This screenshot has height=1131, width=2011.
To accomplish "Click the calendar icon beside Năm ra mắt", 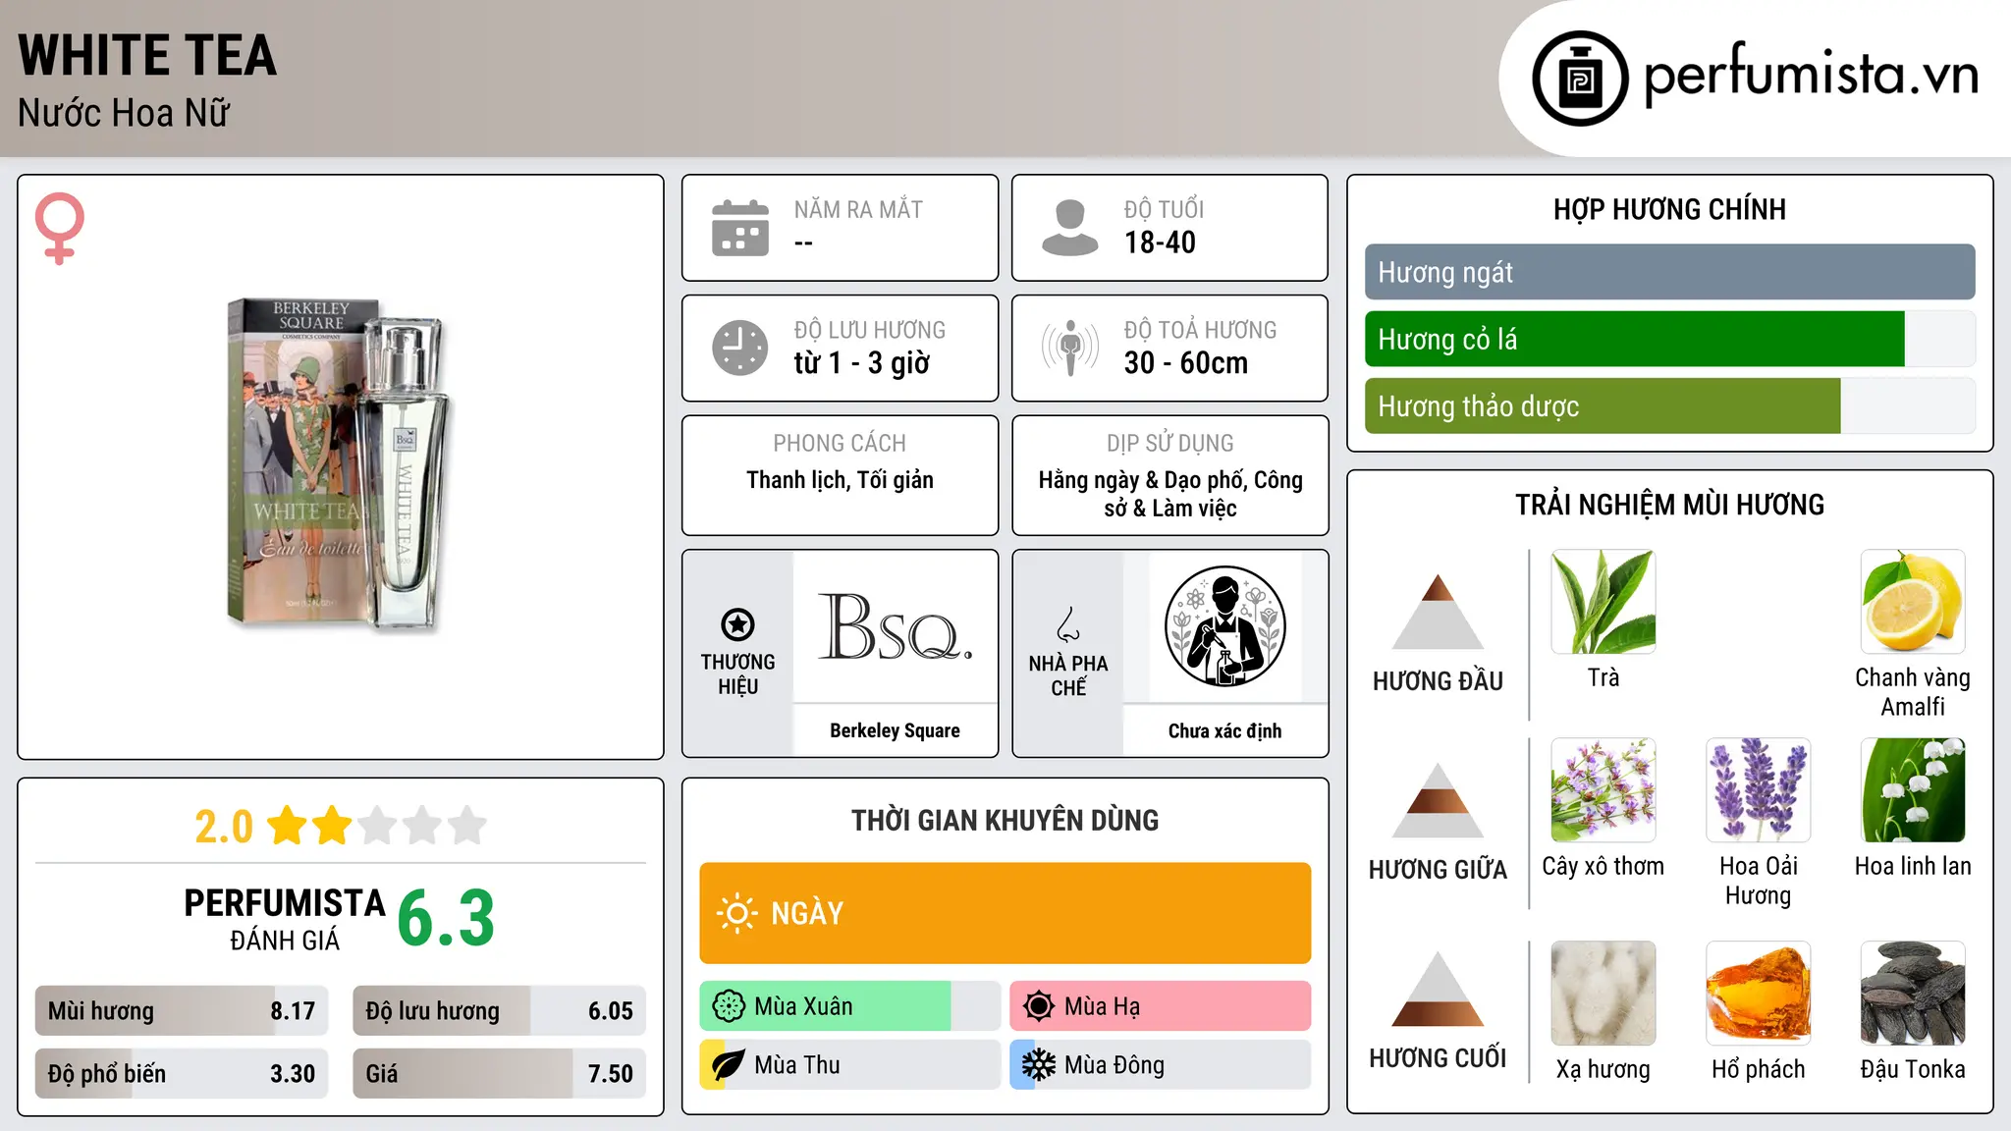I will pyautogui.click(x=740, y=228).
